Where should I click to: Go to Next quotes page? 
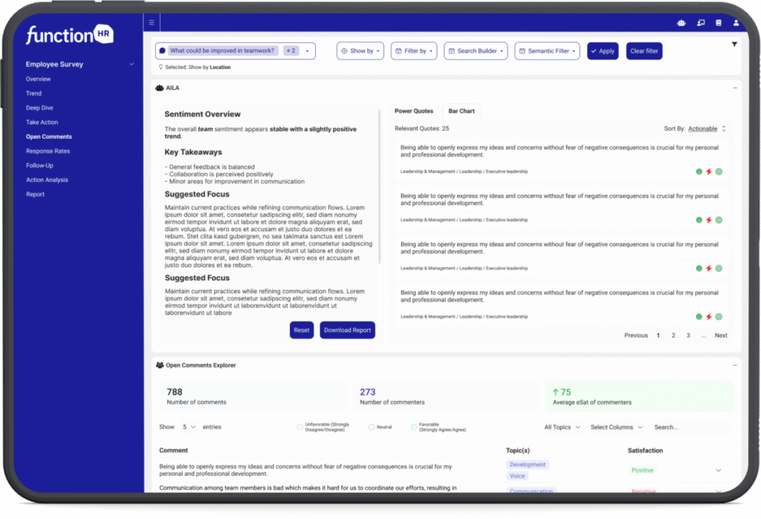[721, 335]
